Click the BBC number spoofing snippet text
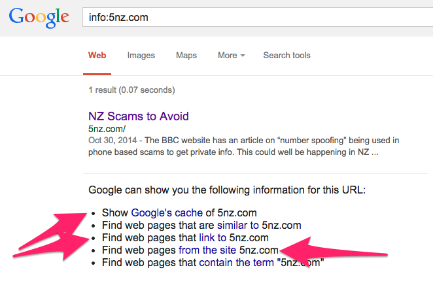Image resolution: width=433 pixels, height=287 pixels. [x=243, y=146]
